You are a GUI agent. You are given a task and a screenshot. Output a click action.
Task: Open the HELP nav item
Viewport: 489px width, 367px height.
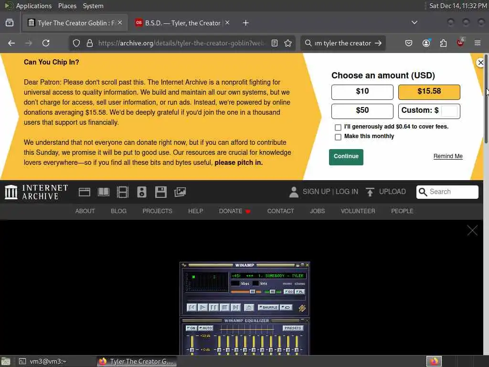[x=195, y=211]
